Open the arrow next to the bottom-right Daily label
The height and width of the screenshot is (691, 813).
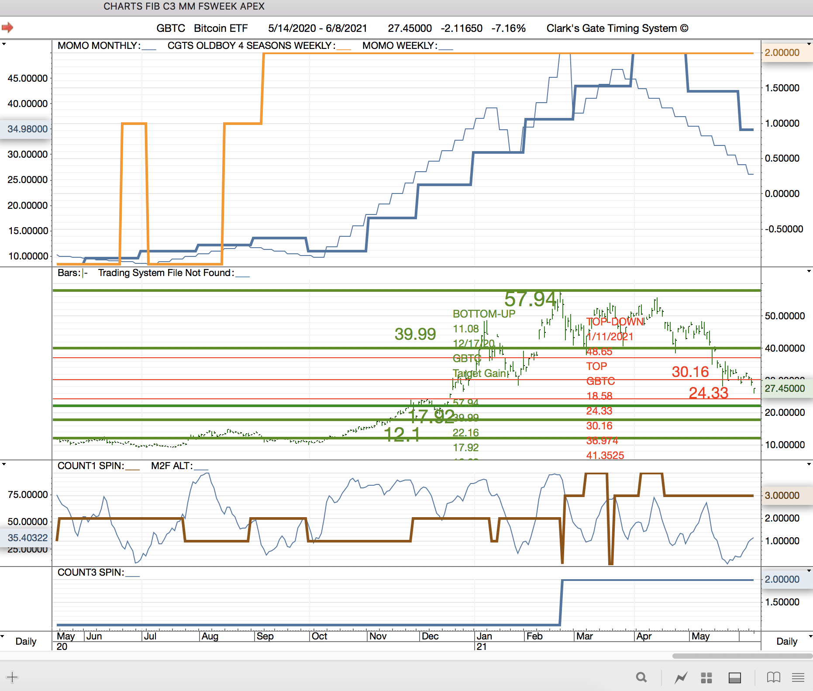coord(809,636)
